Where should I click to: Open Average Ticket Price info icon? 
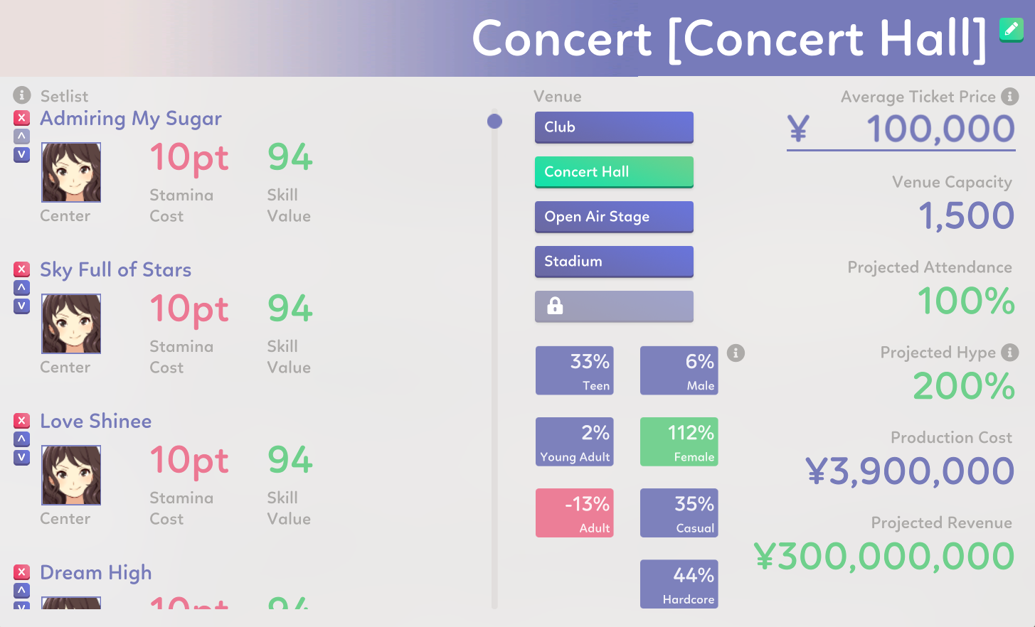[x=1009, y=96]
